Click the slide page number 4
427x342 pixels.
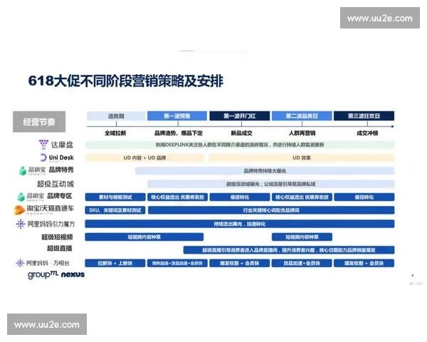click(x=413, y=276)
